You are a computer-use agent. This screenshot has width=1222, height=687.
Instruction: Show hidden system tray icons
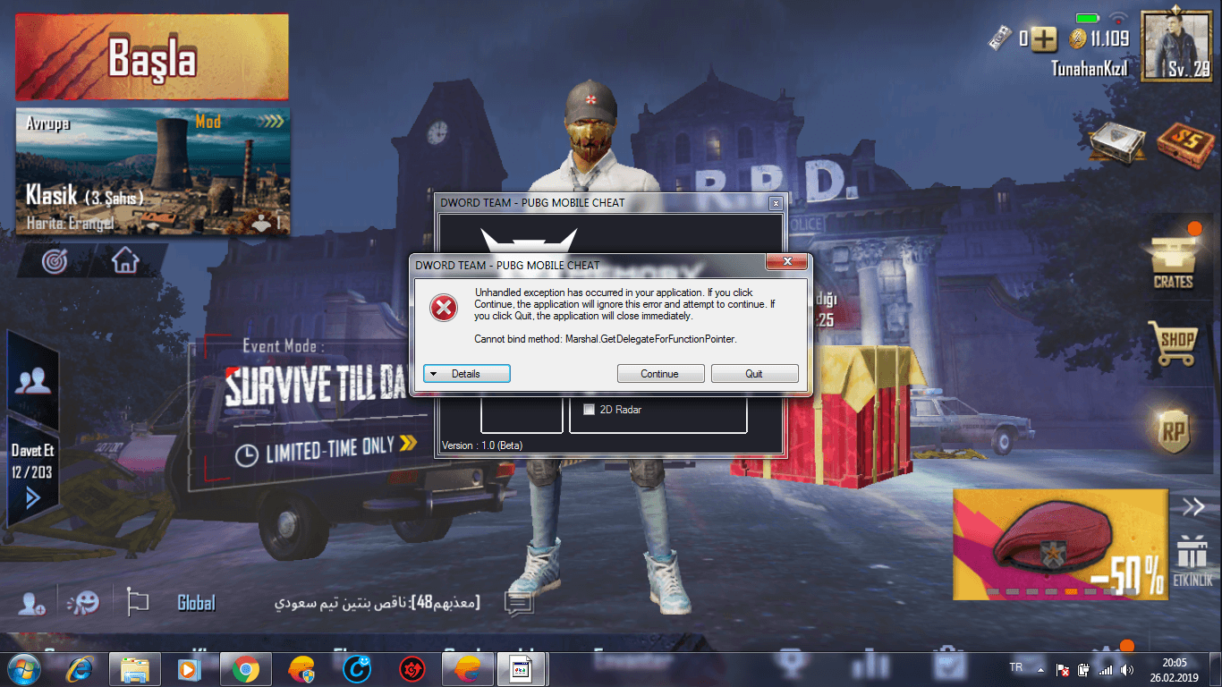click(x=1040, y=669)
